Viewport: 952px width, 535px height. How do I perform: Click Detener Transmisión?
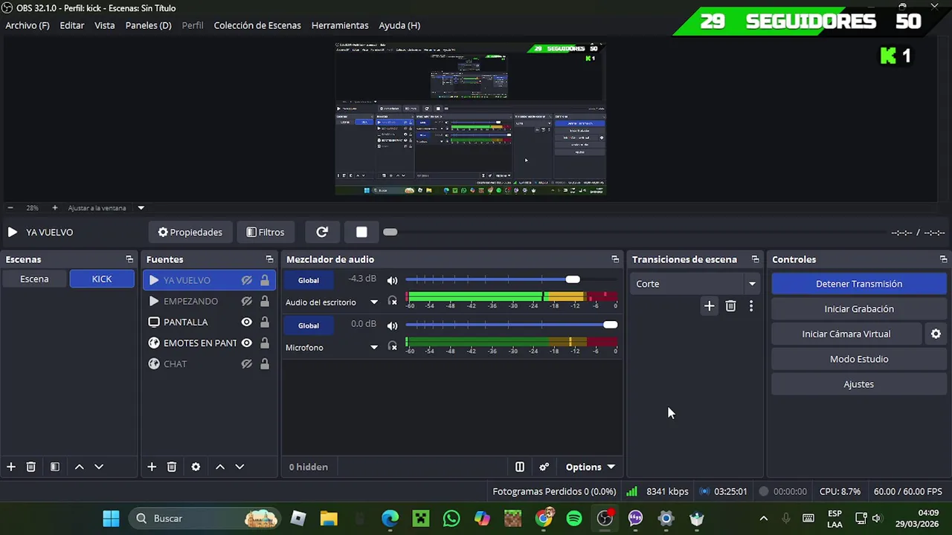click(859, 284)
